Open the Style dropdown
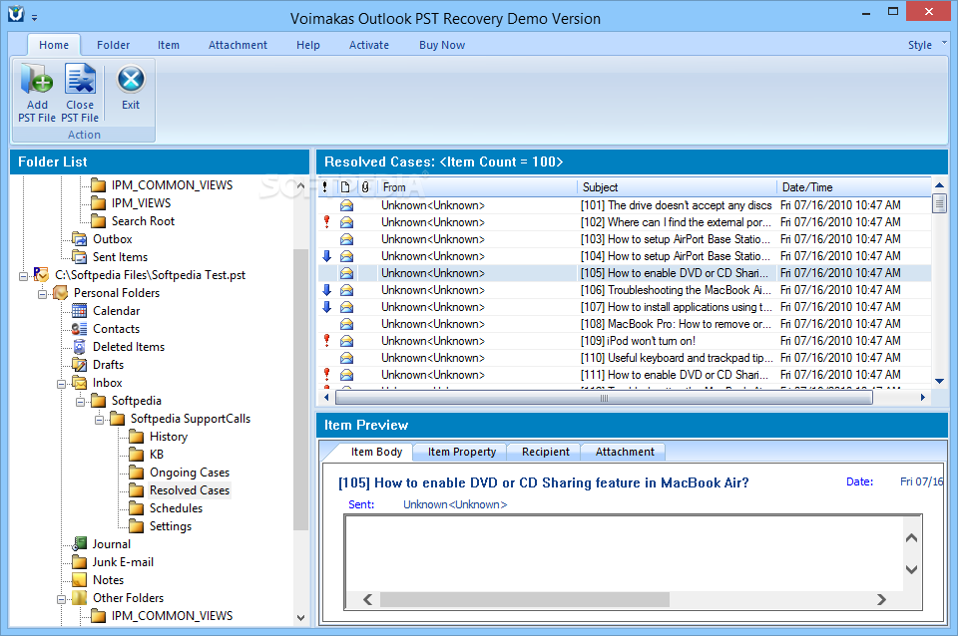958x636 pixels. click(926, 45)
